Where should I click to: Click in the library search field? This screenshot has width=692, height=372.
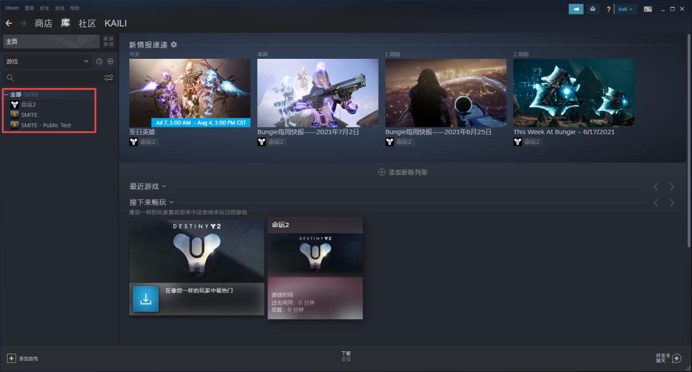58,78
